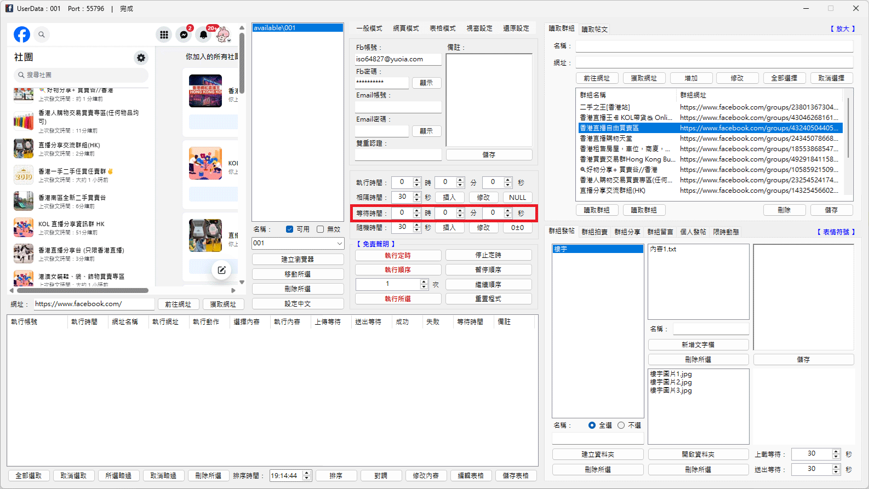Open the 【免責聲明】 link
This screenshot has height=489, width=869.
[376, 244]
